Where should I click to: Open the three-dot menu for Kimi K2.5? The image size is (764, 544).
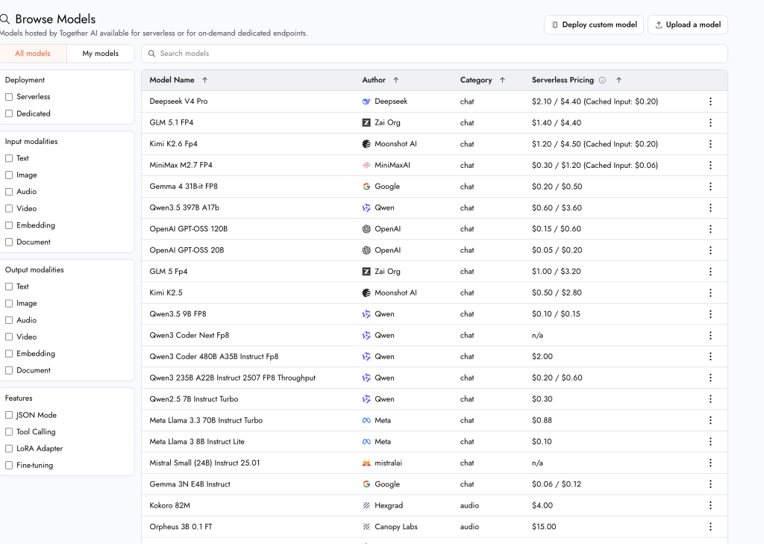tap(710, 293)
